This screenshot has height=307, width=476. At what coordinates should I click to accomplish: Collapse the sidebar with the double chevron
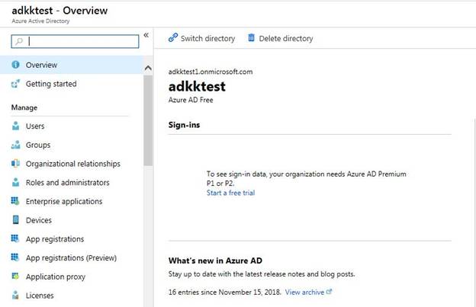pos(146,35)
